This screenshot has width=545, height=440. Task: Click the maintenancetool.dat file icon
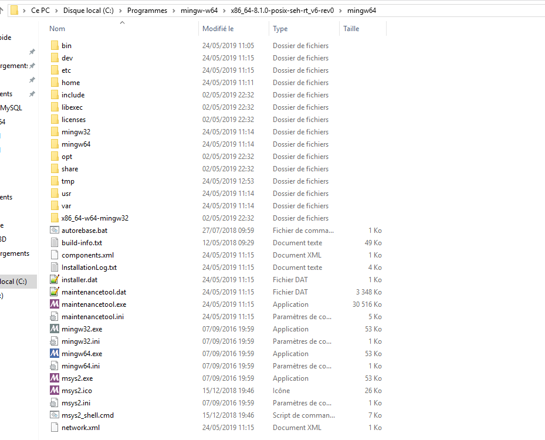[55, 292]
